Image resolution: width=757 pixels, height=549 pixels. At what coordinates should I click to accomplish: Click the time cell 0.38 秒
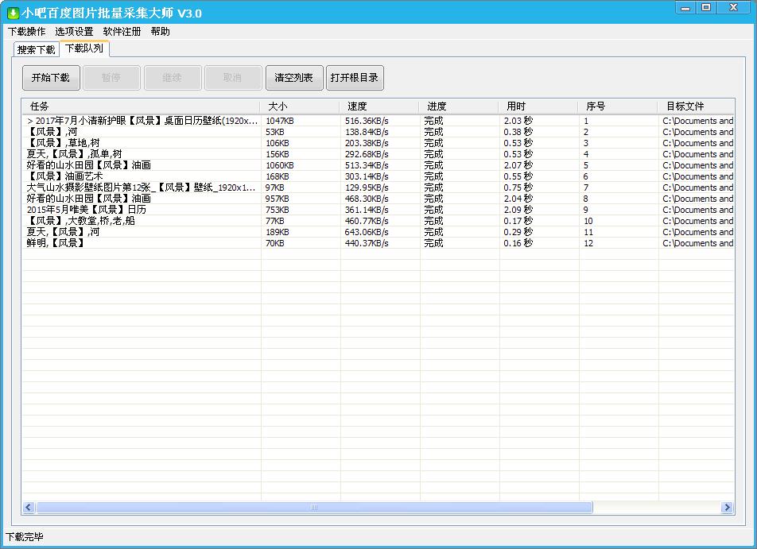[518, 132]
